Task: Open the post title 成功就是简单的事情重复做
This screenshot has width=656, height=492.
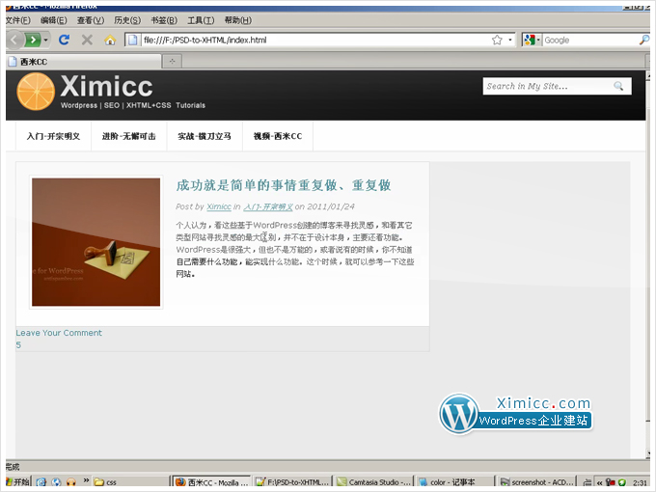Action: coord(284,185)
